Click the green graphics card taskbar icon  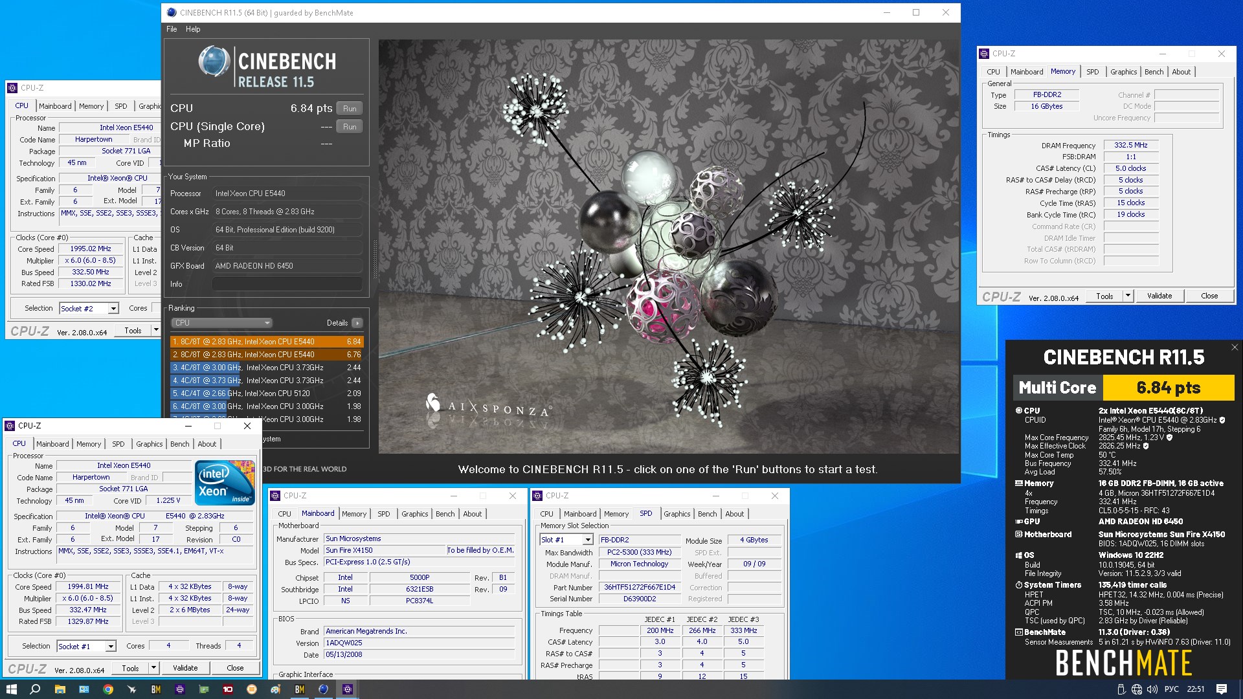[x=204, y=689]
